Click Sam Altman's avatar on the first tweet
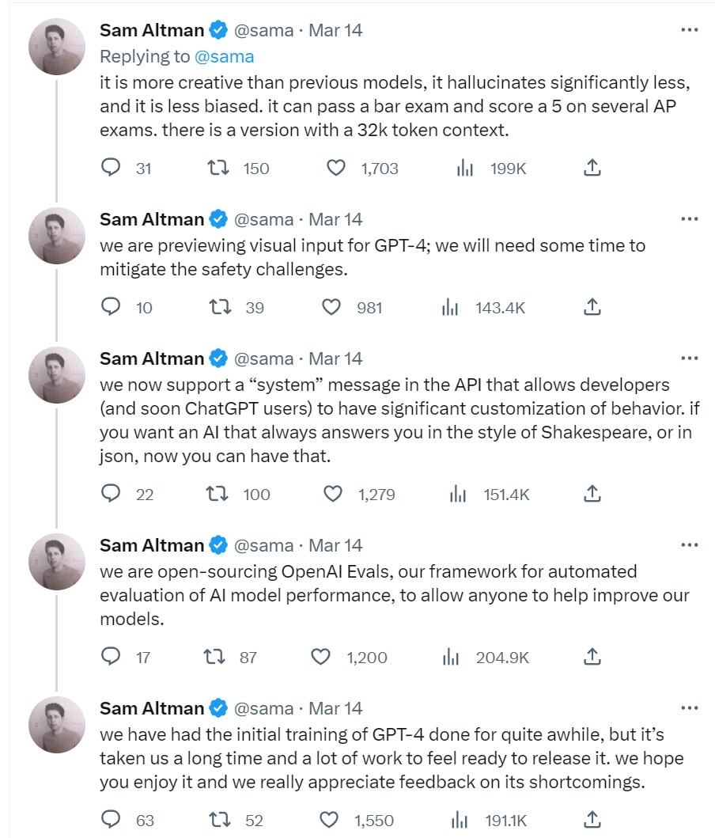 click(57, 47)
